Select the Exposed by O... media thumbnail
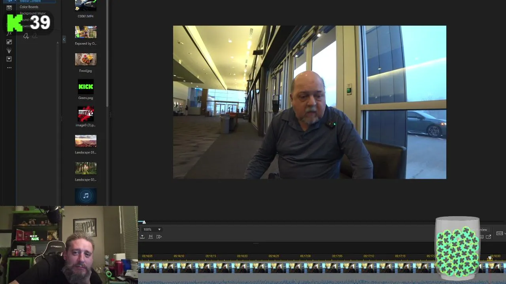This screenshot has height=284, width=506. pyautogui.click(x=86, y=32)
